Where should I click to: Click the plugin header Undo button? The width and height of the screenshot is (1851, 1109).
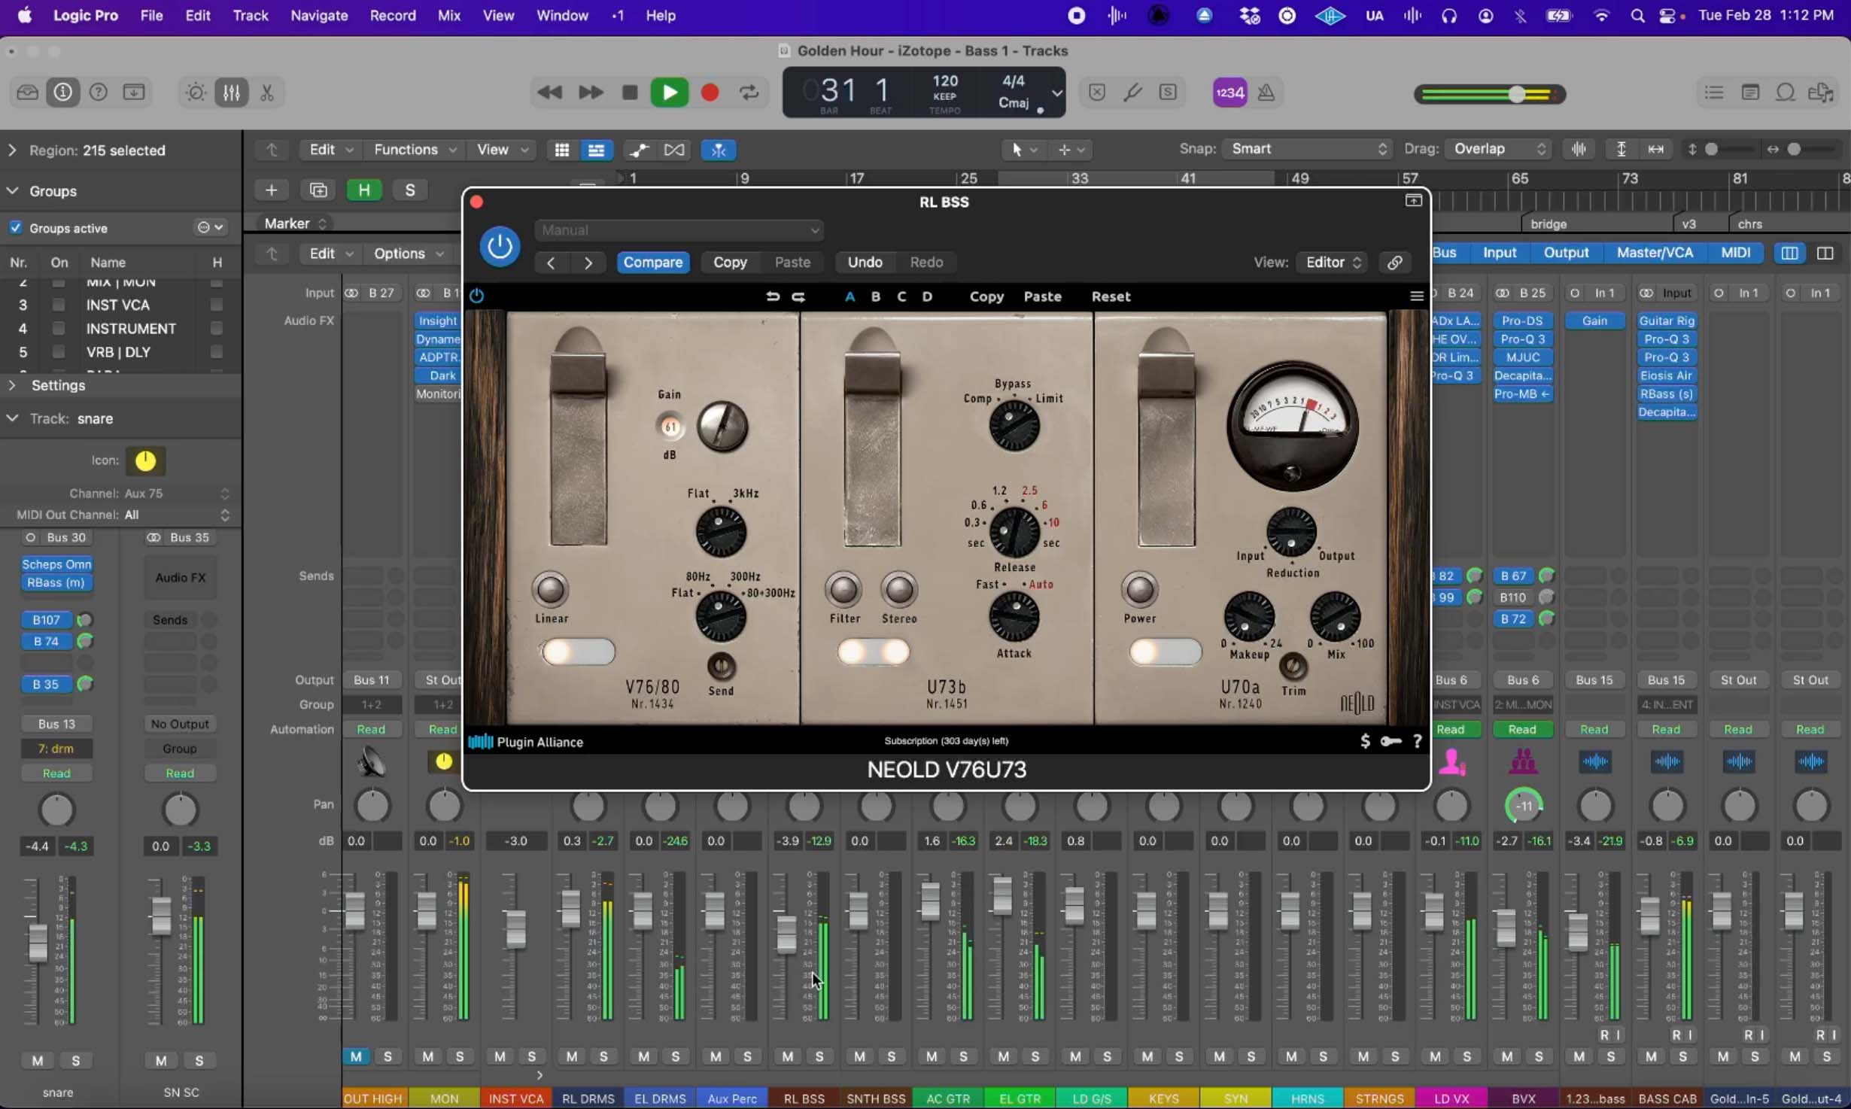865,262
